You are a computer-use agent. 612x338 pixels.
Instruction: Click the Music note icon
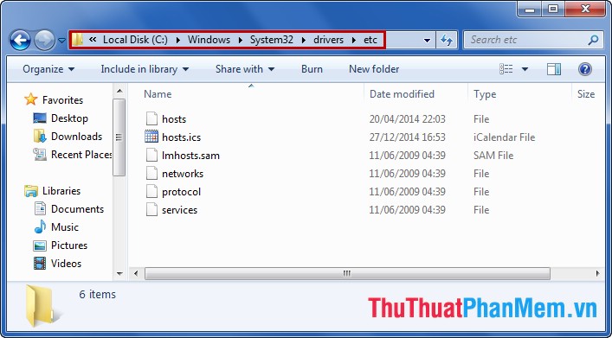[x=40, y=226]
